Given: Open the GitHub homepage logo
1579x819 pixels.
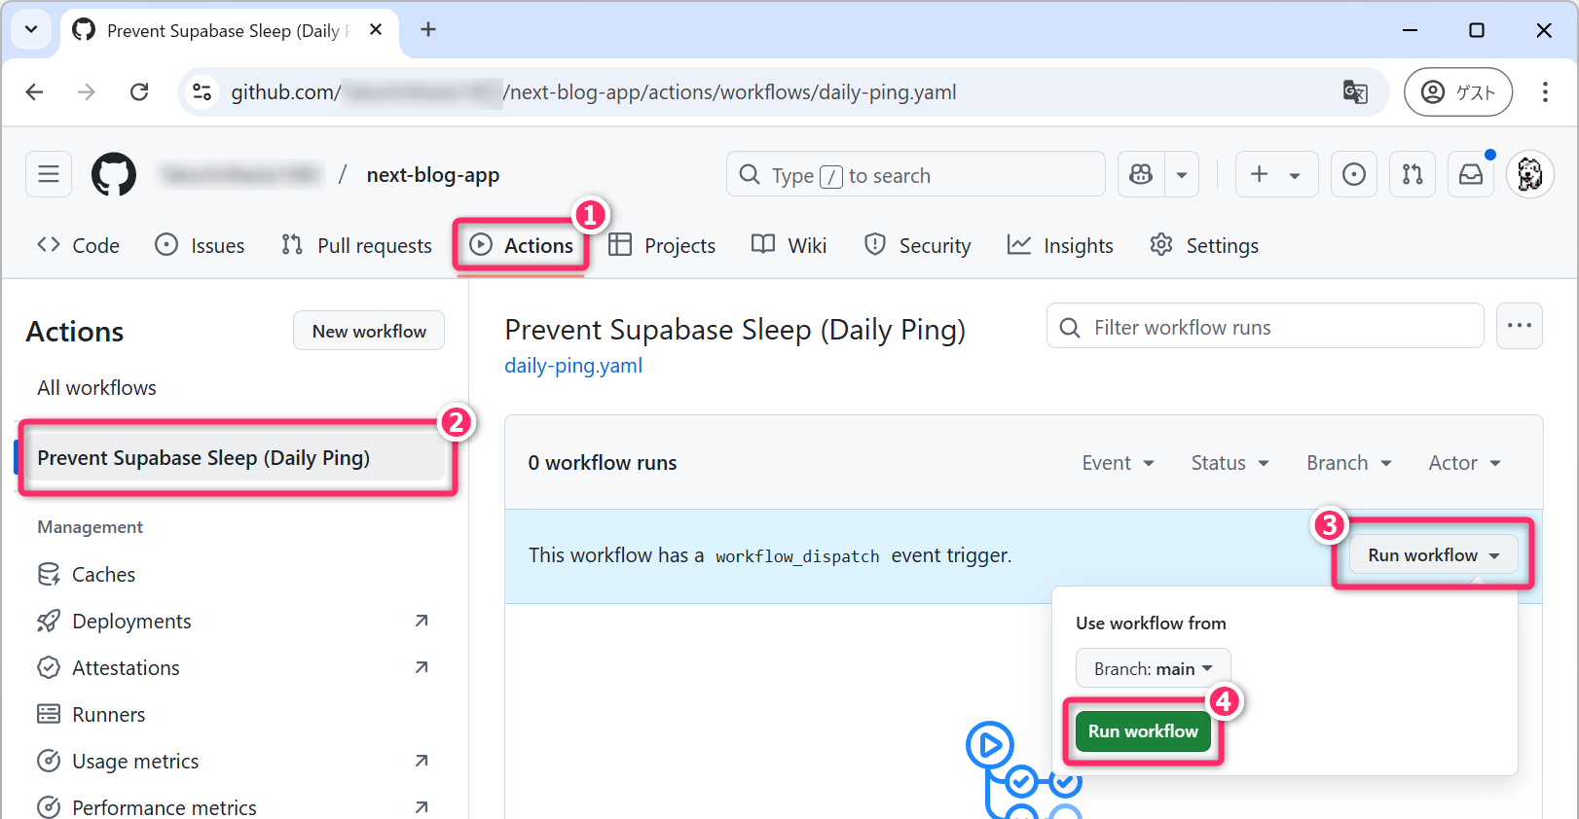Looking at the screenshot, I should tap(114, 175).
